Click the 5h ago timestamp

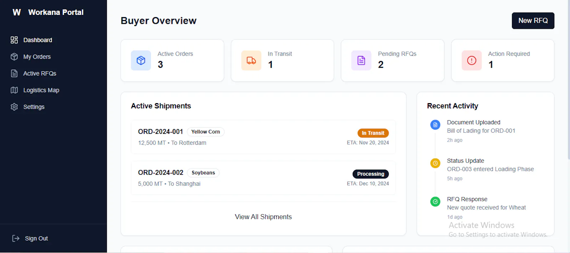[455, 179]
